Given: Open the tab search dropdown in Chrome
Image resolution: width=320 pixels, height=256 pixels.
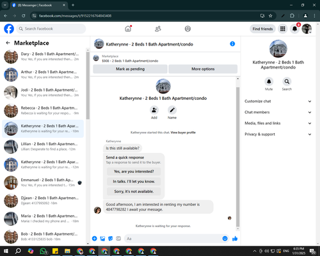Looking at the screenshot, I should 5,5.
